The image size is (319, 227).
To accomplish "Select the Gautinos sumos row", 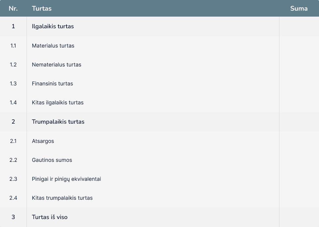I will (159, 160).
